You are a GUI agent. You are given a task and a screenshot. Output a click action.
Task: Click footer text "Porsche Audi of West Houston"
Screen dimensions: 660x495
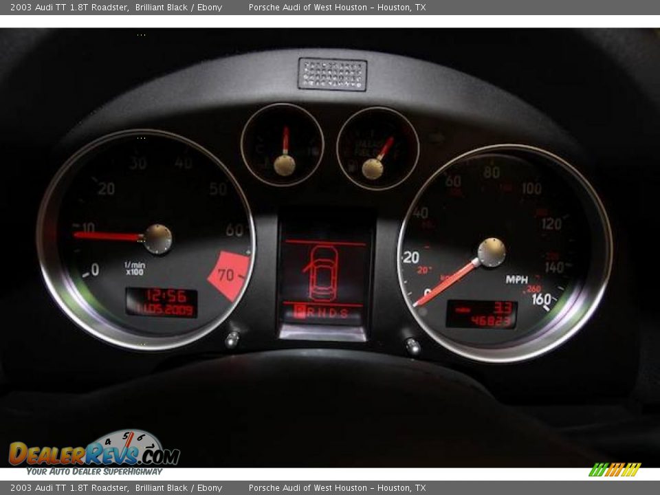click(x=308, y=488)
